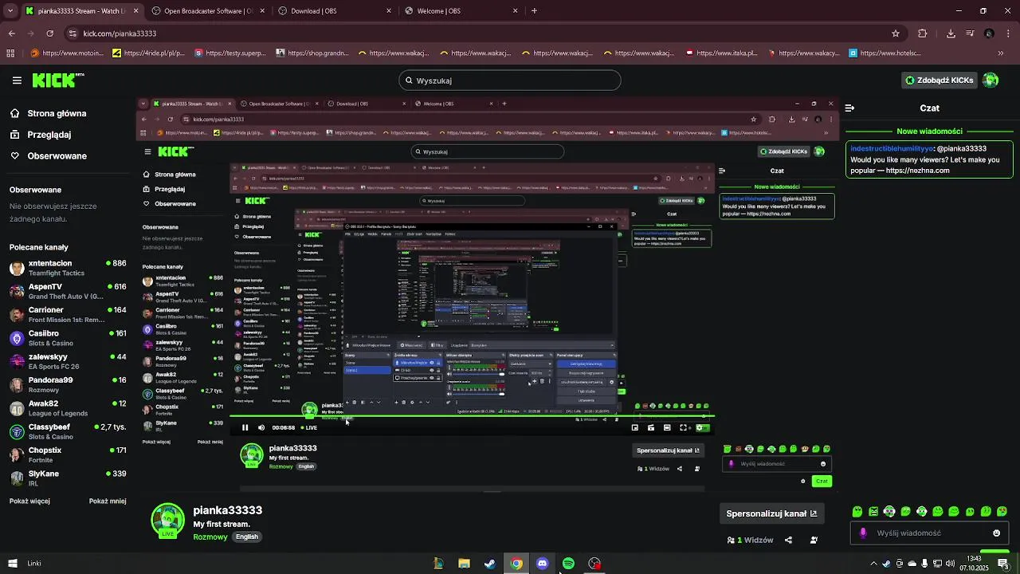Switch to Download | OBS tab

coord(336,11)
